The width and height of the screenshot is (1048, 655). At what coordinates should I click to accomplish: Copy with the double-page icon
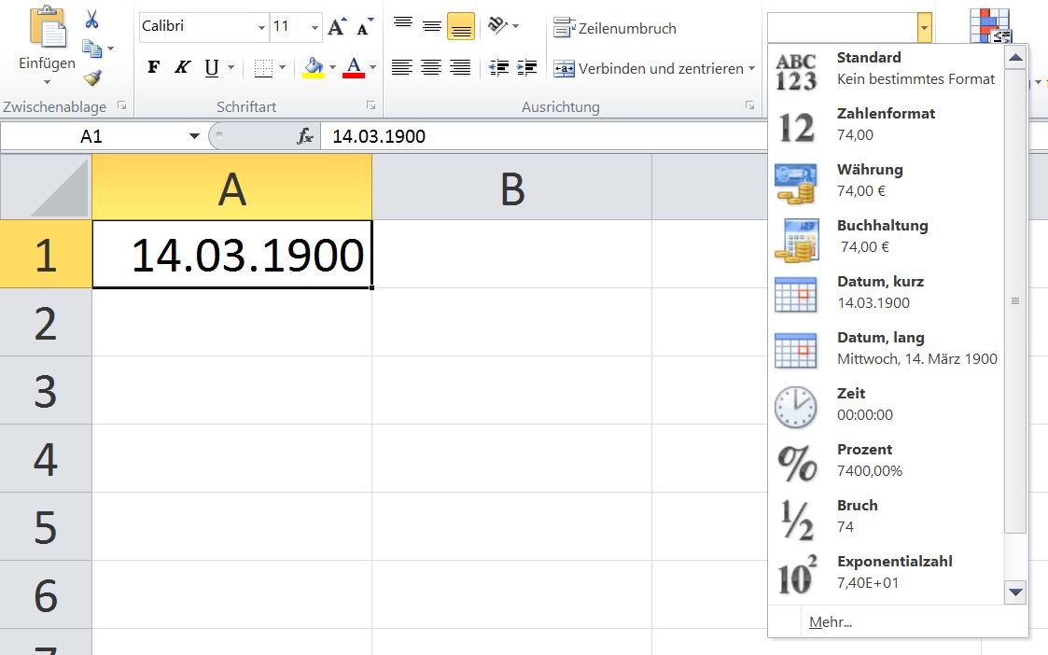(x=91, y=49)
